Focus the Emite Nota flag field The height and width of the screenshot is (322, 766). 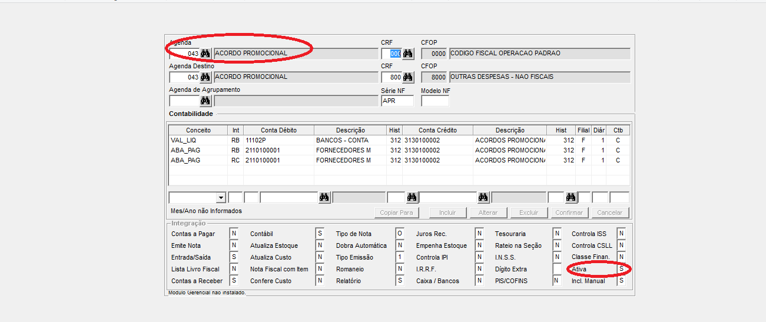(x=234, y=245)
